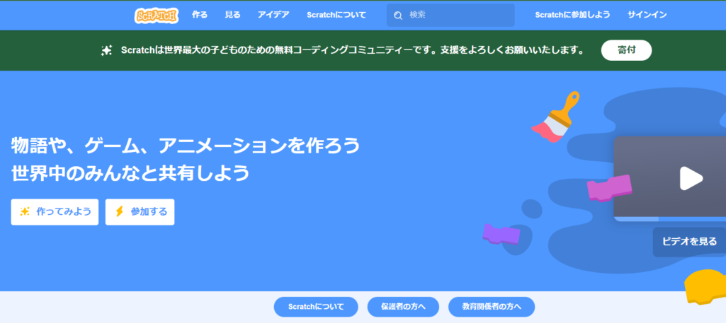Screen dimensions: 726x323
Task: Open Scratchについて in the top navigation
Action: (x=336, y=15)
